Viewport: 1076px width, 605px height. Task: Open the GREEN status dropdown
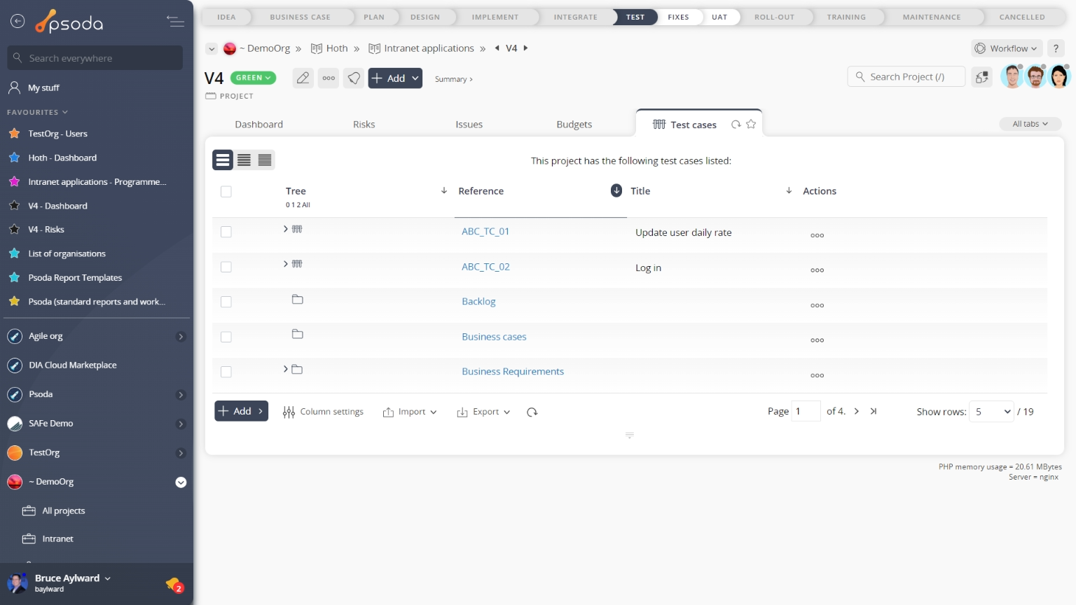tap(253, 78)
